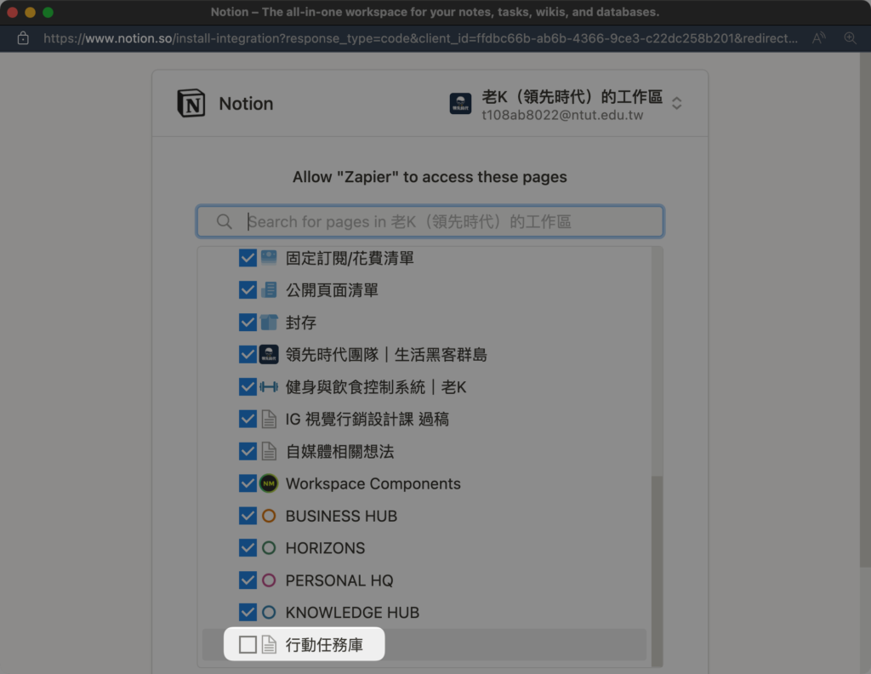Select 健身與飲食控制系統｜老K label
The width and height of the screenshot is (871, 674).
376,386
